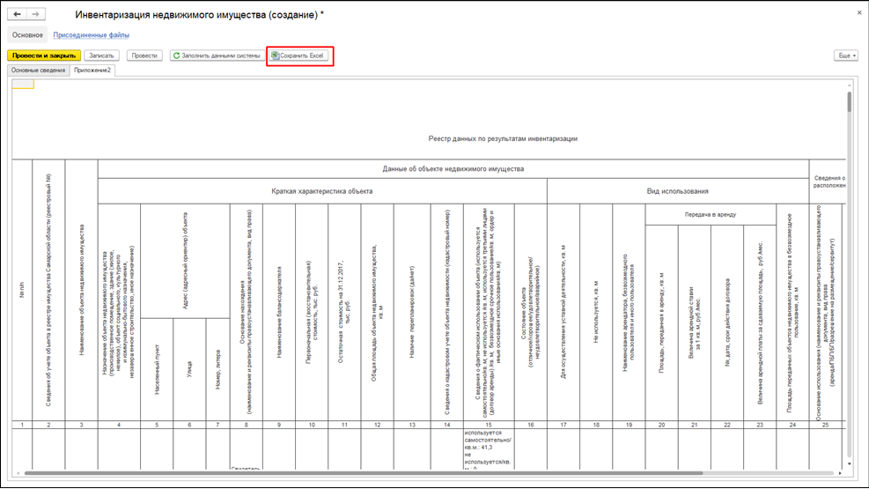The height and width of the screenshot is (489, 869).
Task: Click the vertical scrollbar thumb
Action: (849, 102)
